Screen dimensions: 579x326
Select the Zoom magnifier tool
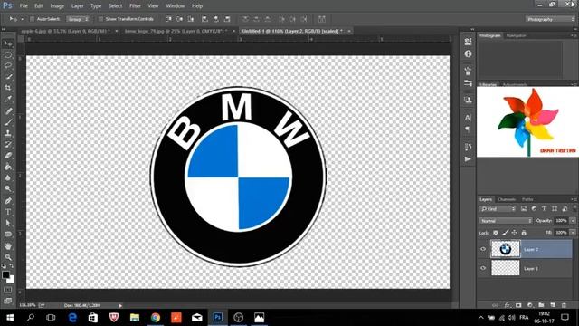8,257
